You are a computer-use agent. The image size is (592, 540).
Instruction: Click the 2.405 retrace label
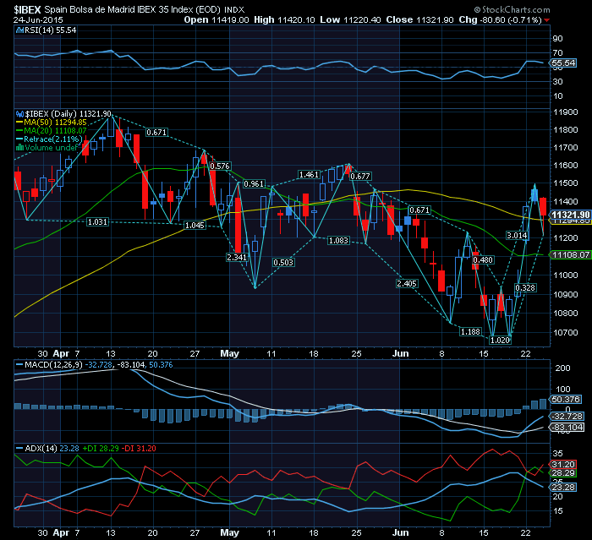click(407, 283)
